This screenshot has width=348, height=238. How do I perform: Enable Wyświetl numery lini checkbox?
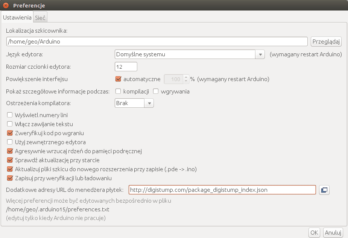click(x=10, y=115)
